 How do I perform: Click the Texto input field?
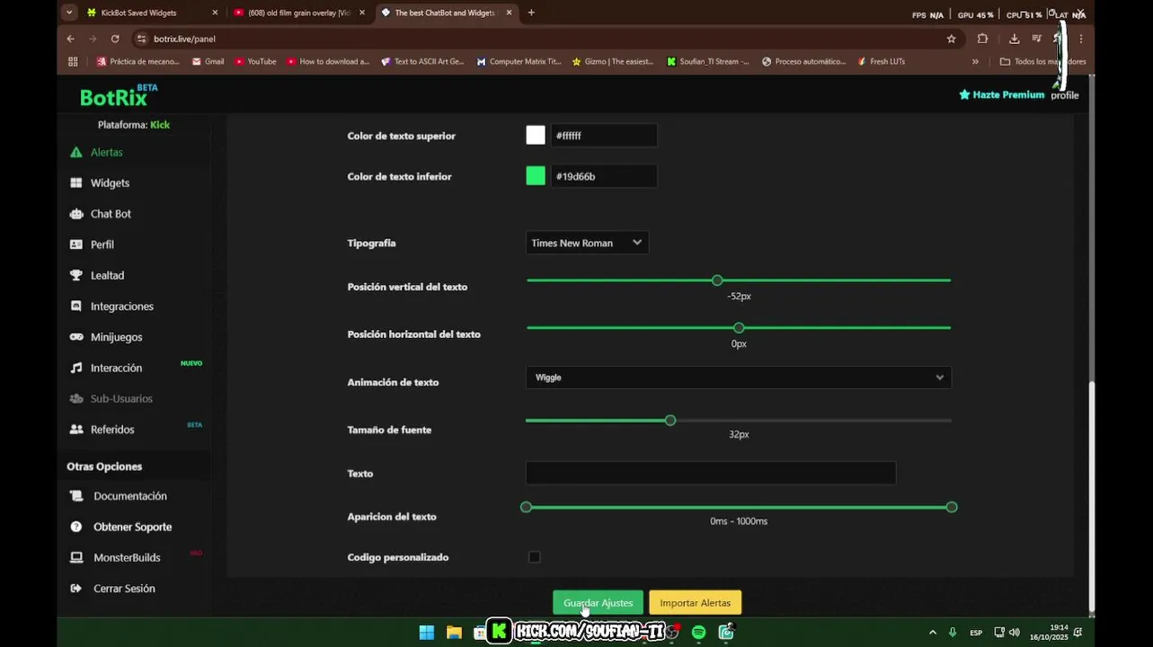click(711, 474)
